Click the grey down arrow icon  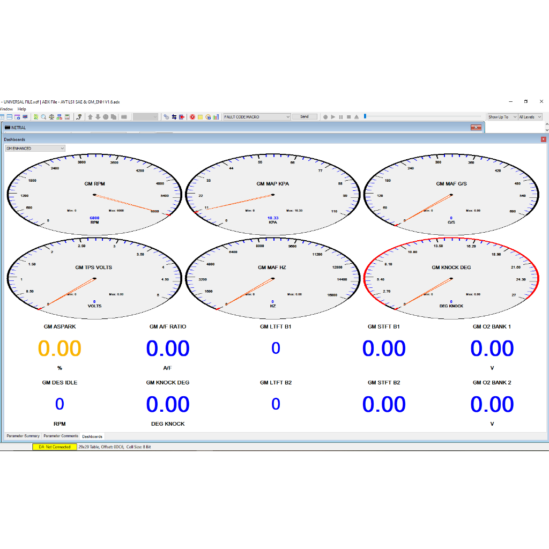pyautogui.click(x=98, y=117)
